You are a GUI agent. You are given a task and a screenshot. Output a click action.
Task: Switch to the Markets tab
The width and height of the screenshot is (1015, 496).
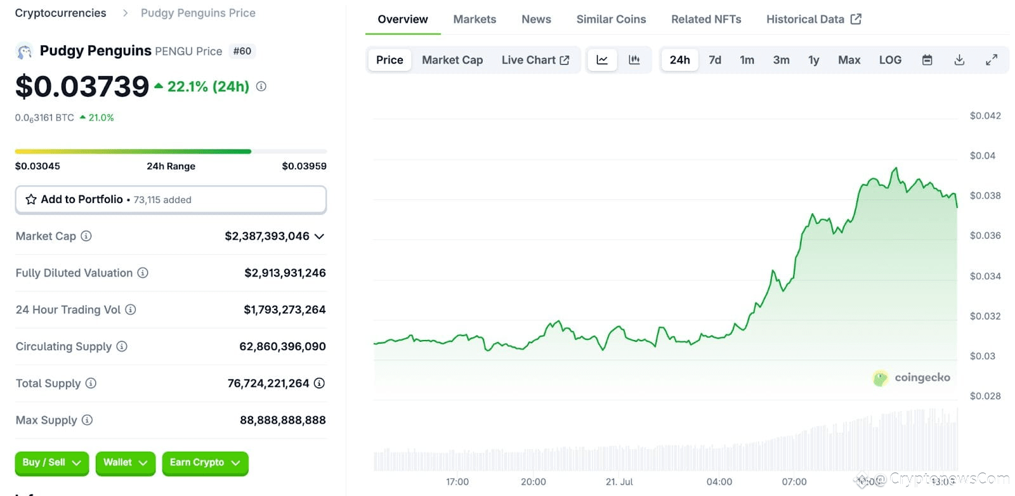click(x=475, y=19)
